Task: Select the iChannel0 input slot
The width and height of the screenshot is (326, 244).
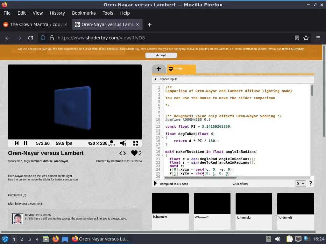Action: [170, 203]
